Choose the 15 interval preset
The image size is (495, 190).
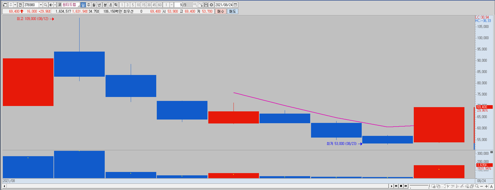pyautogui.click(x=143, y=5)
